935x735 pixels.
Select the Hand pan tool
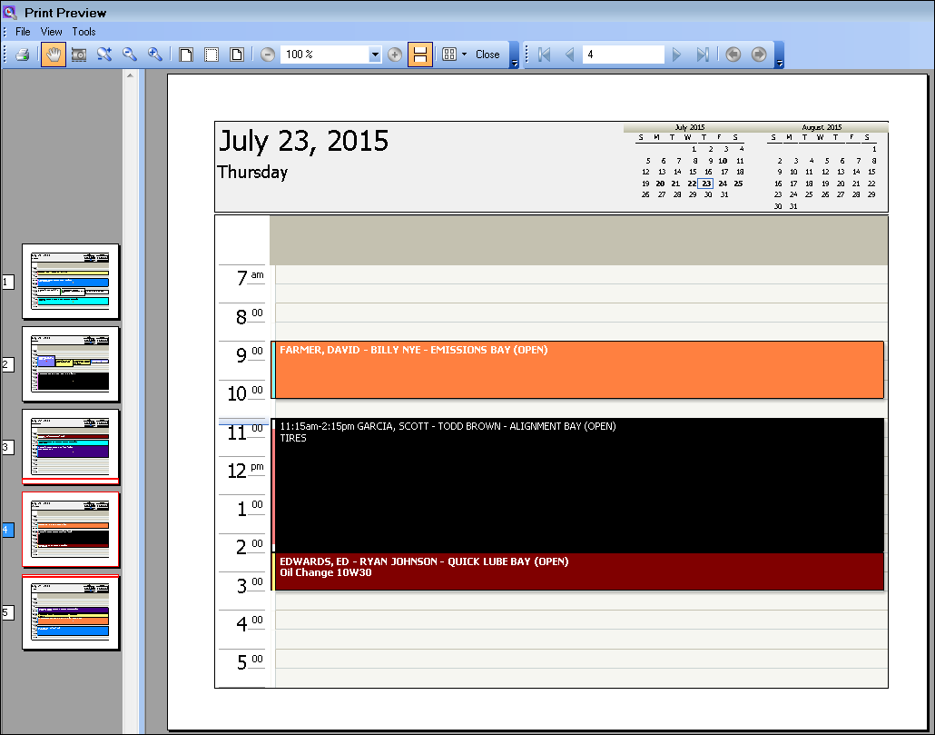53,55
